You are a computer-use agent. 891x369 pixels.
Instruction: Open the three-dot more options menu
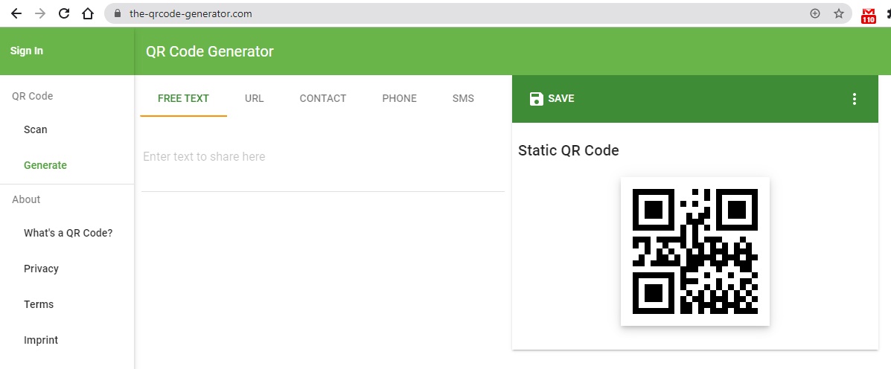point(854,99)
